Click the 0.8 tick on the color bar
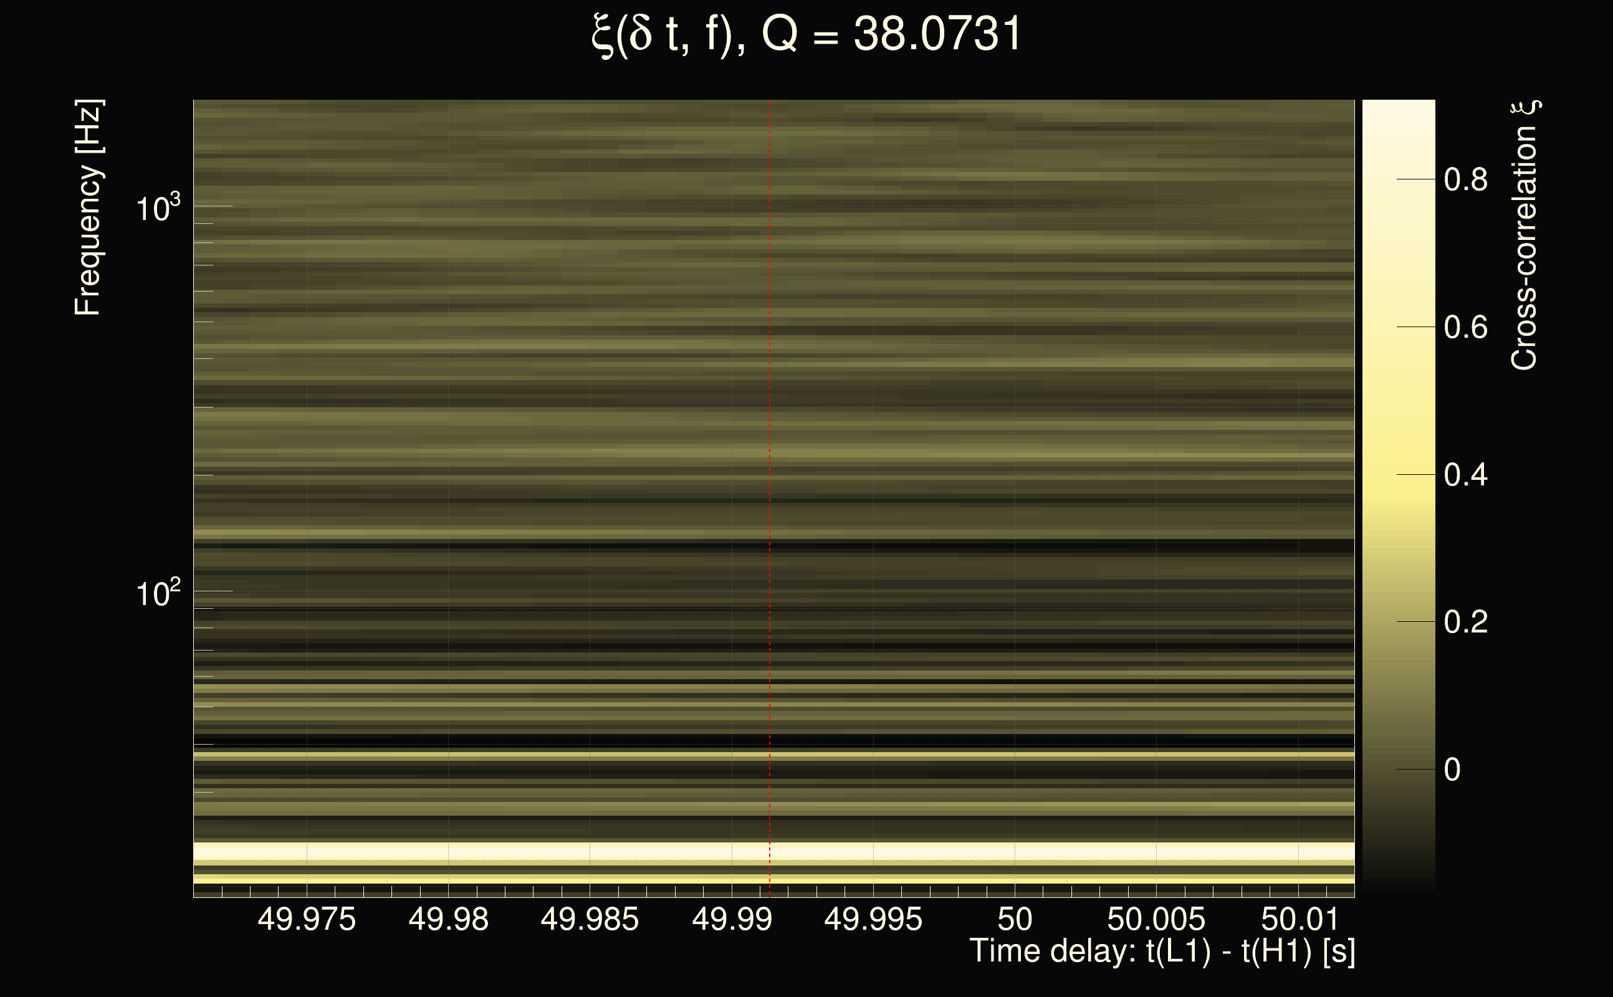This screenshot has width=1613, height=997. 1465,179
